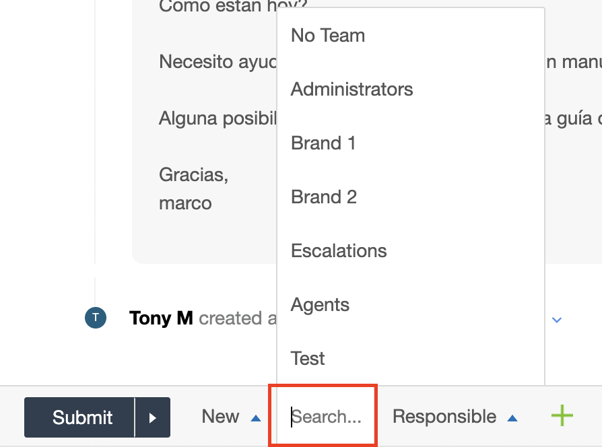Pick Agents team option
602x447 pixels.
click(x=320, y=305)
